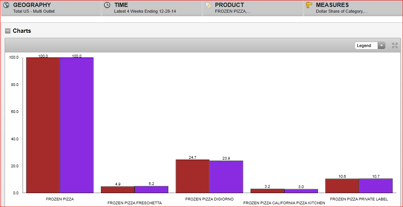Click the red California Pizza Kitchen bar
Image resolution: width=403 pixels, height=207 pixels.
[267, 191]
